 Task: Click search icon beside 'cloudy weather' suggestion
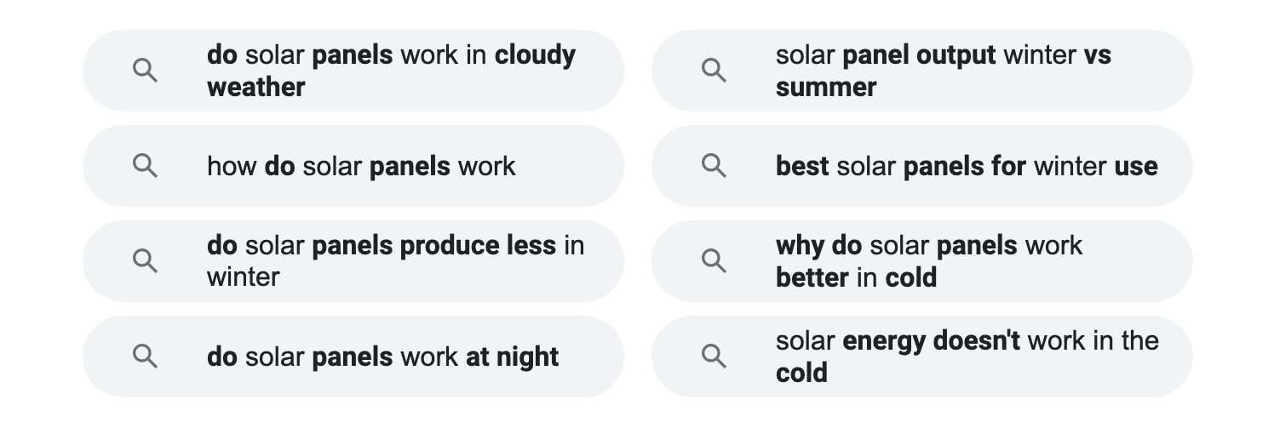click(146, 71)
